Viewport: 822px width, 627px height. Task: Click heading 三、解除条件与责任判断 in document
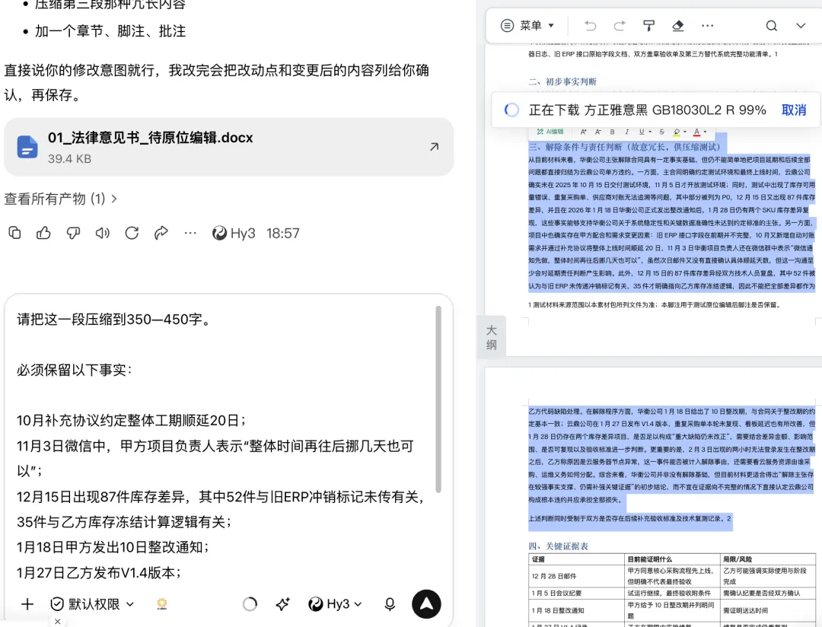(625, 147)
